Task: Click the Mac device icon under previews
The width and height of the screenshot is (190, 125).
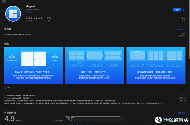Action: coord(6,88)
